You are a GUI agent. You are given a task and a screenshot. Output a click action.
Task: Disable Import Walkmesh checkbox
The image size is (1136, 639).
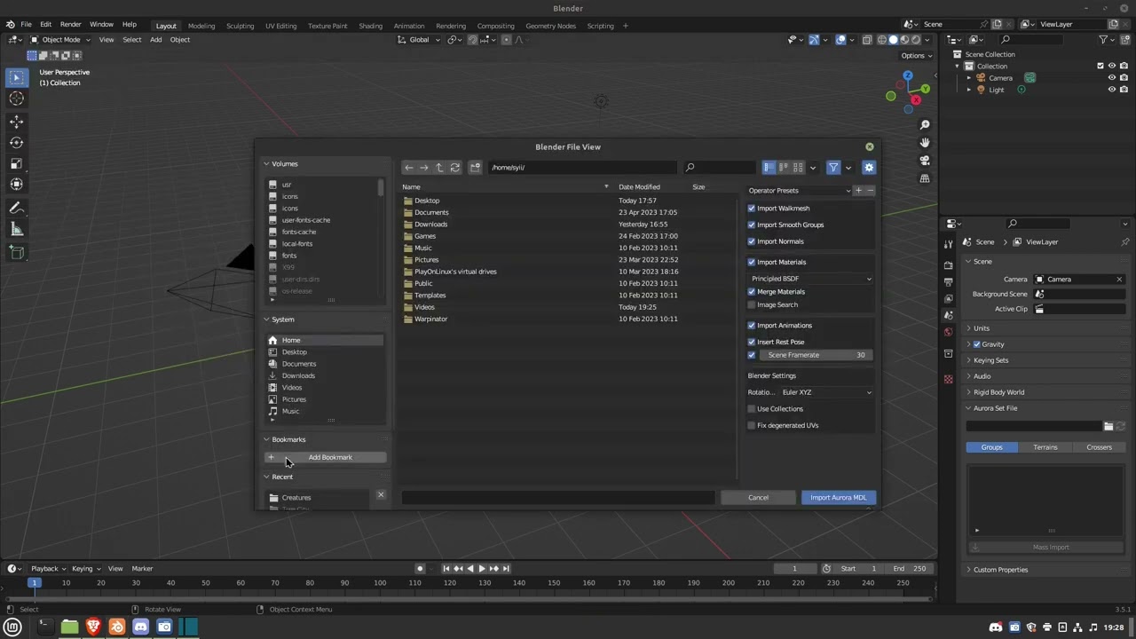coord(752,209)
